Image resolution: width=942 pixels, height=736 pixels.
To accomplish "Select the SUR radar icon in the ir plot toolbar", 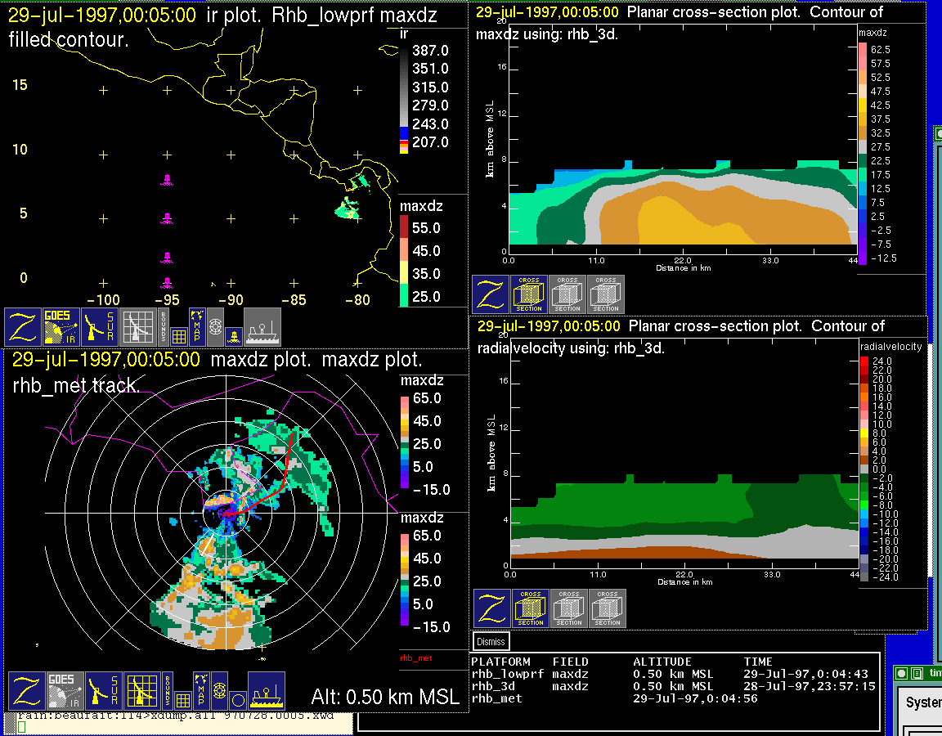I will point(101,327).
